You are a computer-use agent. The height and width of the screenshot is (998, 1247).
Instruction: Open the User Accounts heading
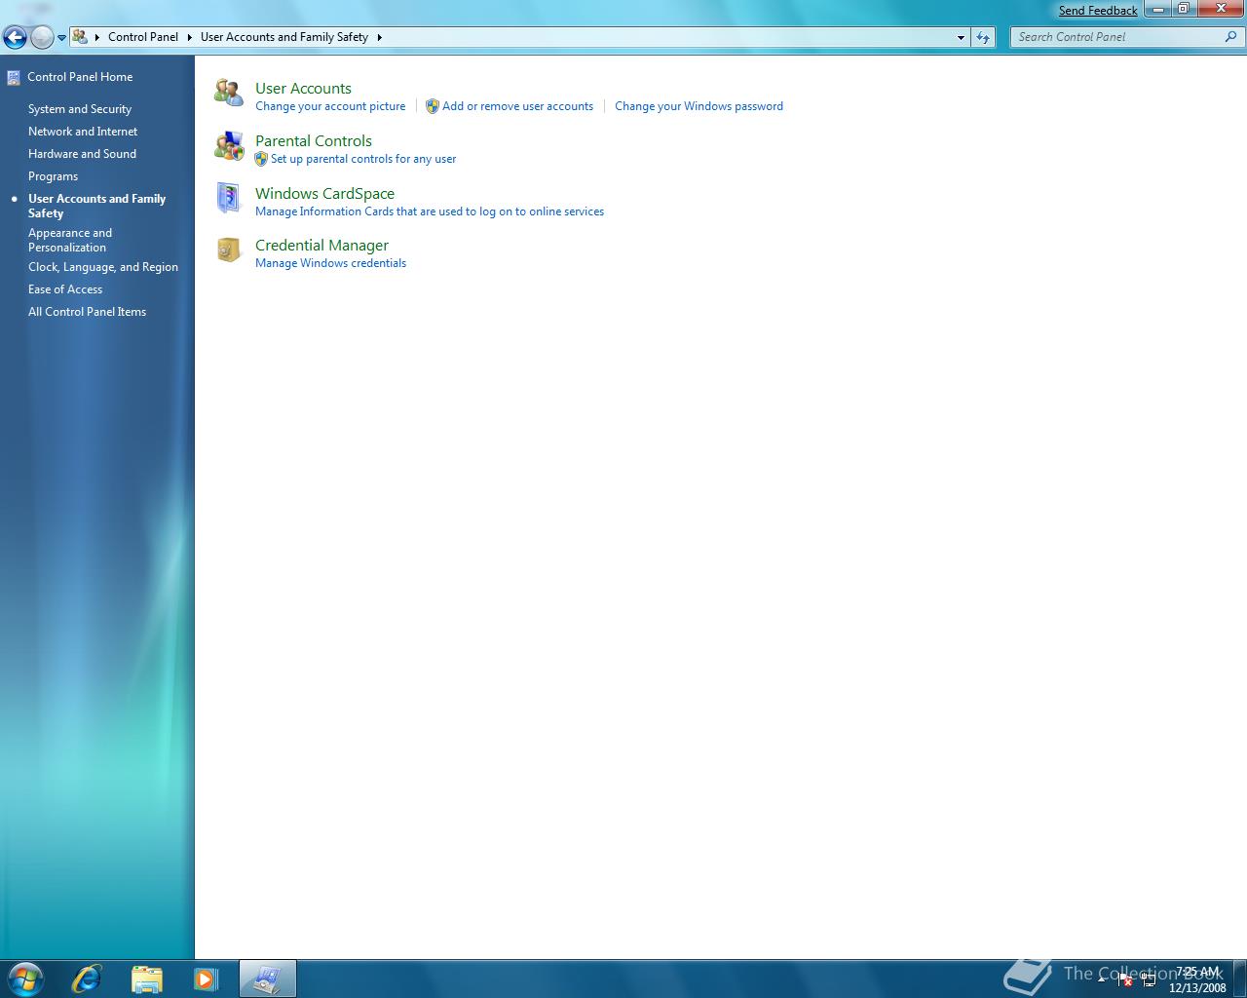pyautogui.click(x=303, y=89)
